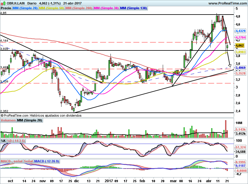Click the 'MACD-, señal' histogram label
This screenshot has height=184, width=248.
click(12, 161)
